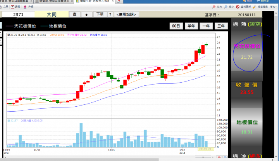Select the 一年 one-year range button

click(x=206, y=26)
